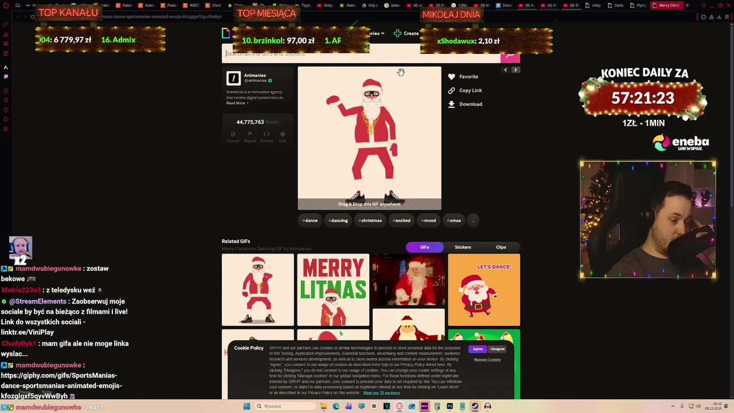Open Merry Litmas related GIF thumbnail
Screen dimensions: 734x413
coord(333,290)
